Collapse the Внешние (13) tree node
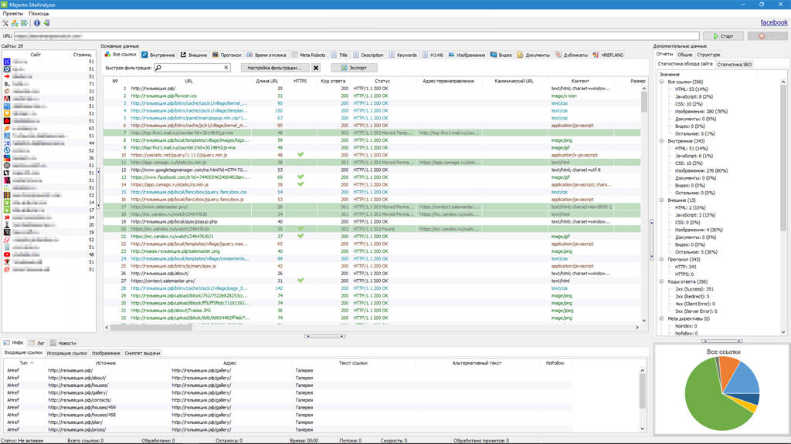Image resolution: width=791 pixels, height=444 pixels. [x=661, y=199]
